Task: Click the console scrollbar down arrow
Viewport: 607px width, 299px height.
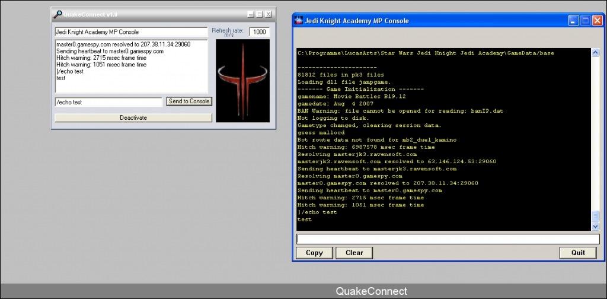Action: coord(596,226)
